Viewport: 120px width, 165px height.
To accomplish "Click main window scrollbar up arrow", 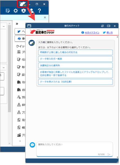I will [x=10, y=24].
